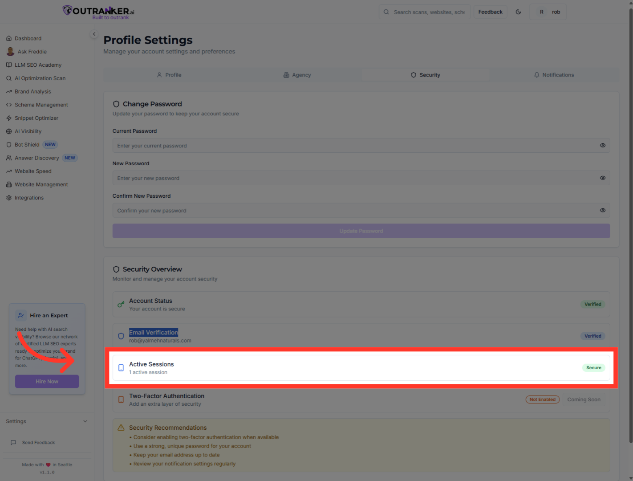Screen dimensions: 633x481
Task: Open Brand Analysis
Action: [x=32, y=91]
